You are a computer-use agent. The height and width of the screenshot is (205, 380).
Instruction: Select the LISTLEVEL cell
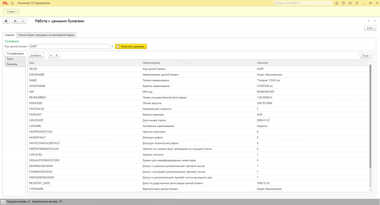(84, 155)
